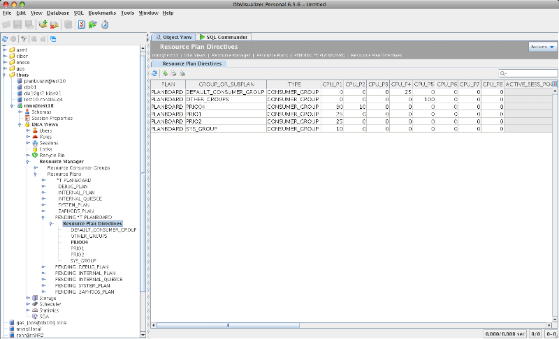Click the horizontal scrollbar under the grid
The height and width of the screenshot is (339, 559).
click(x=228, y=325)
